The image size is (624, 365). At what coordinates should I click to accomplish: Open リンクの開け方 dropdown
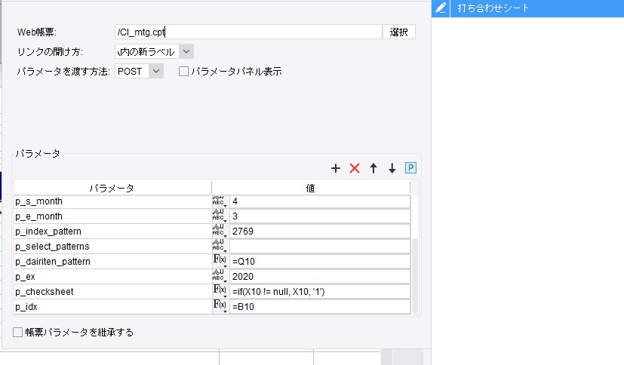click(x=186, y=52)
